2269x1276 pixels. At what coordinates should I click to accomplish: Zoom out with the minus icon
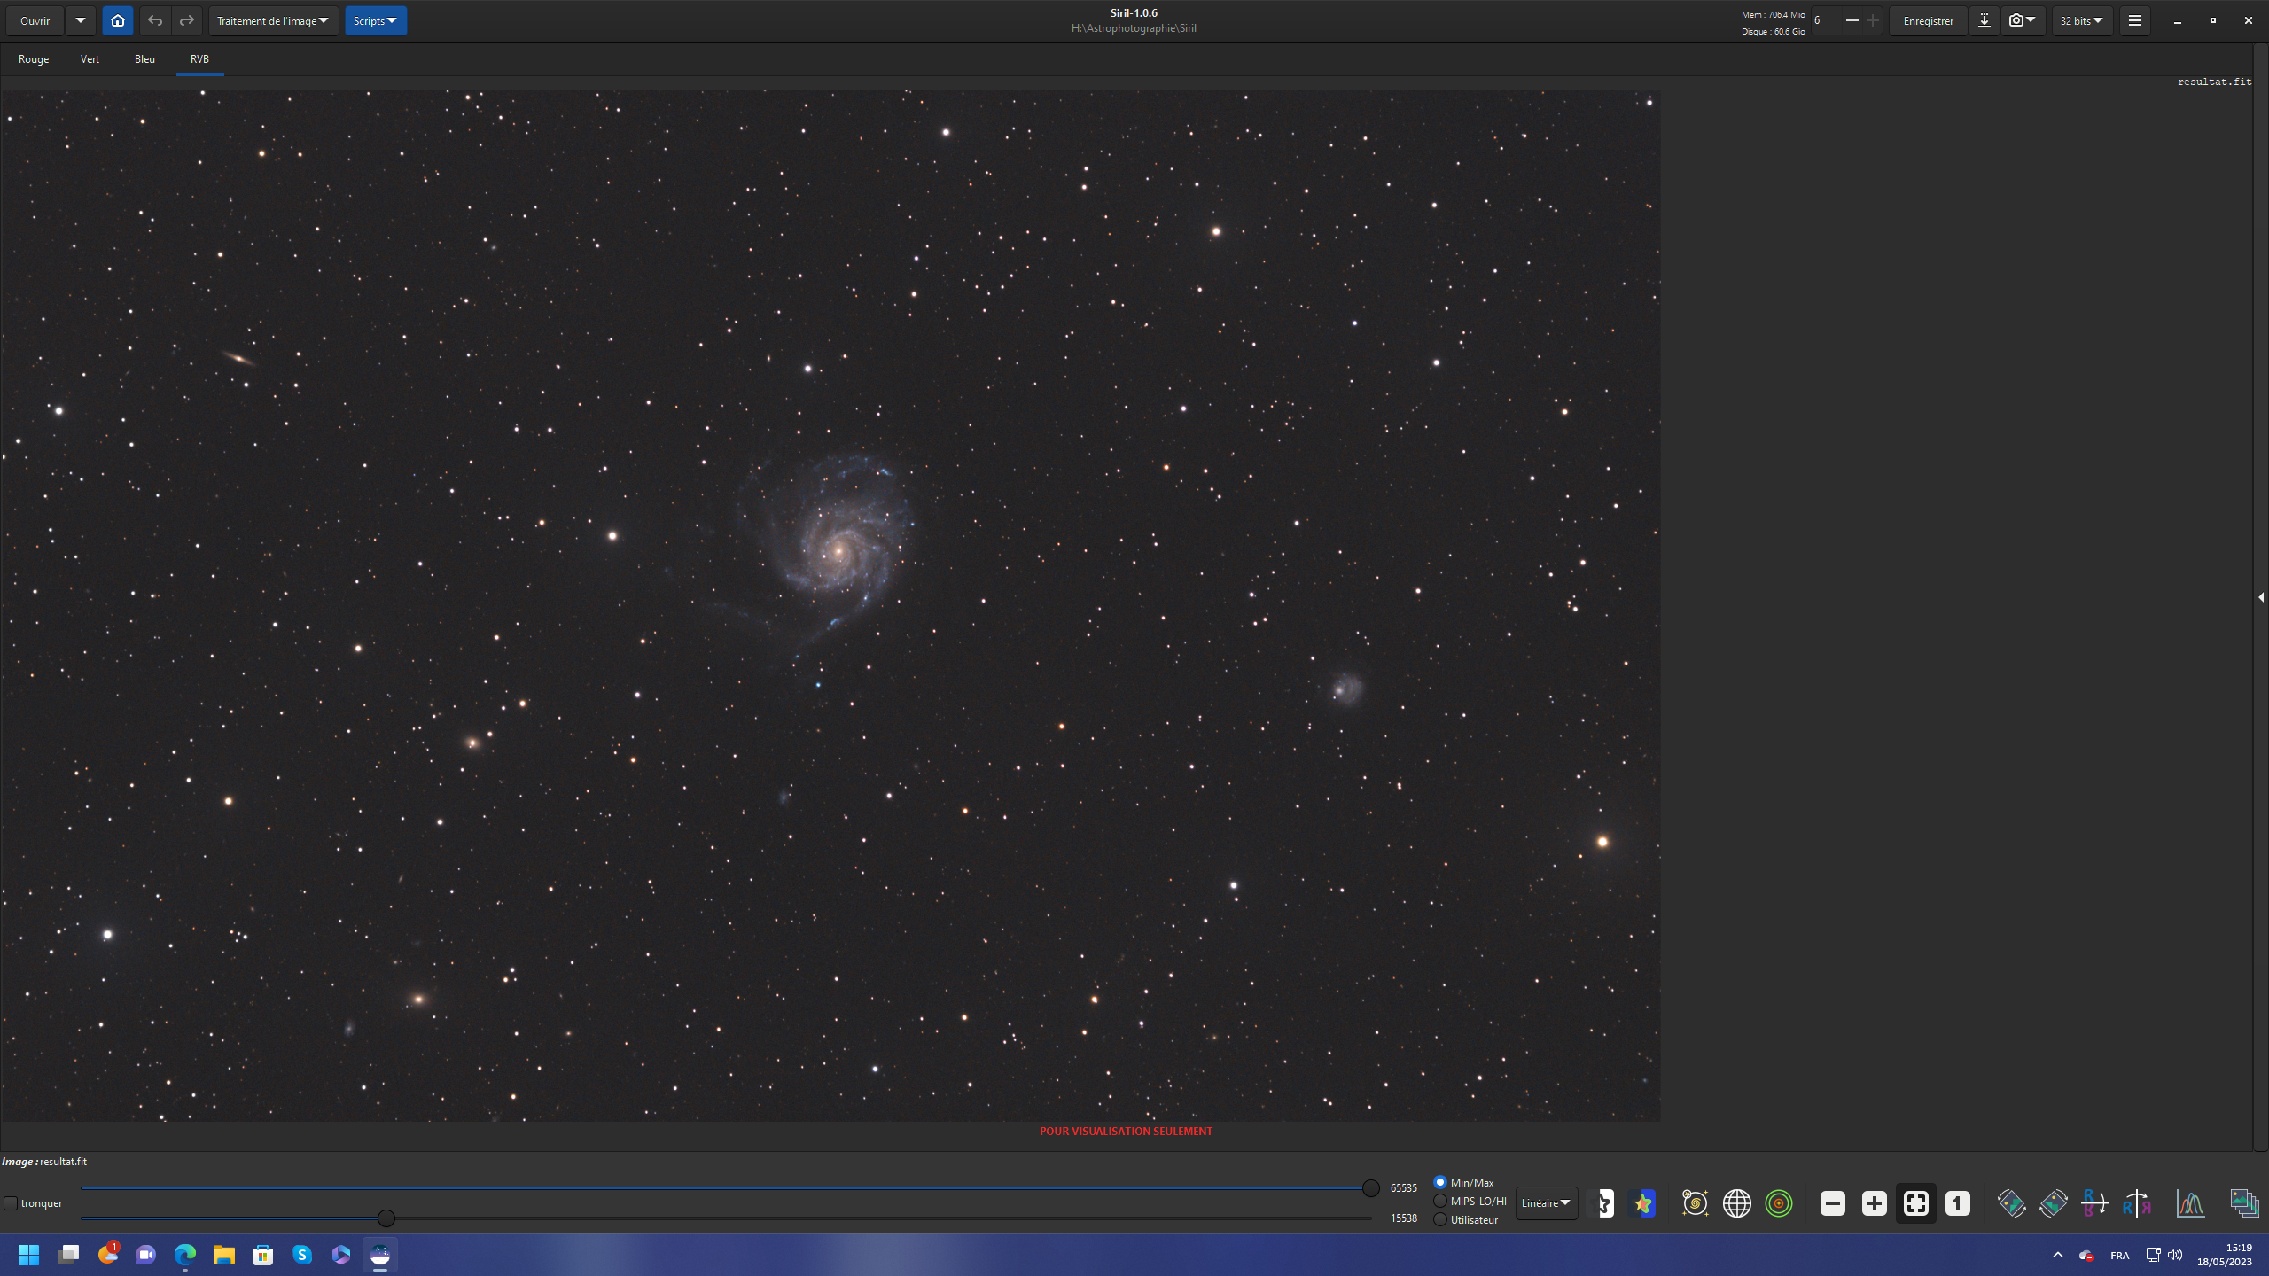1832,1203
